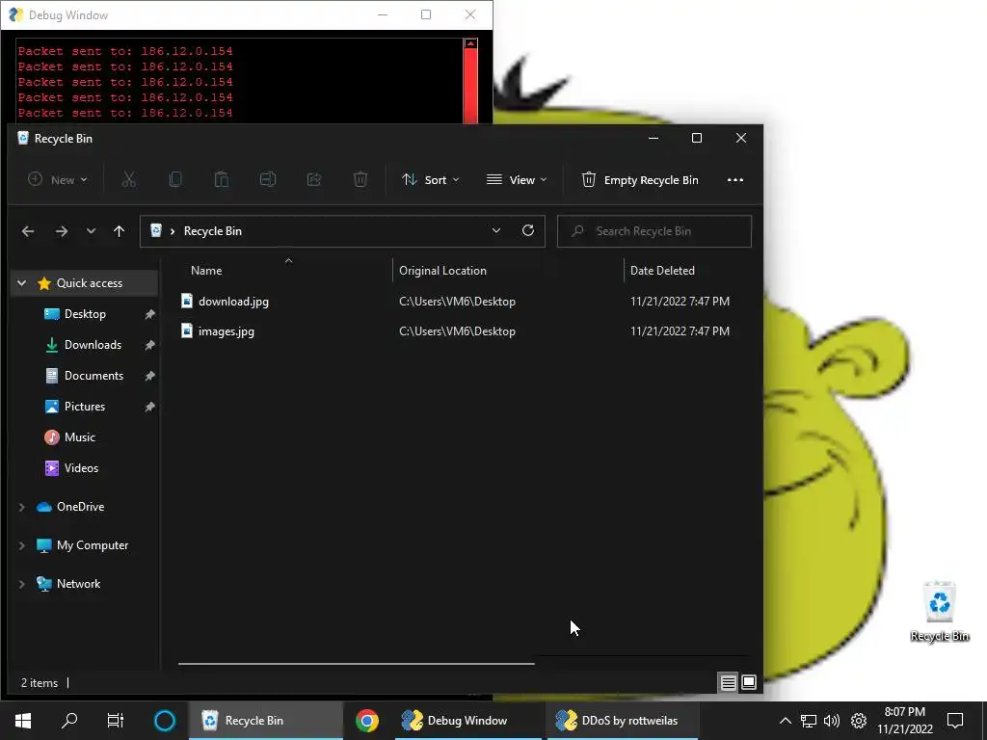Minimize the Debug Window

pos(382,14)
